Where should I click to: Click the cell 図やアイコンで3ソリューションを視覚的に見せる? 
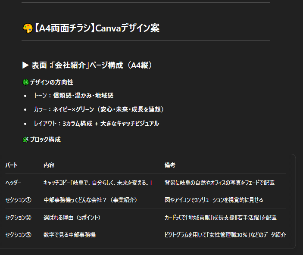(214, 200)
